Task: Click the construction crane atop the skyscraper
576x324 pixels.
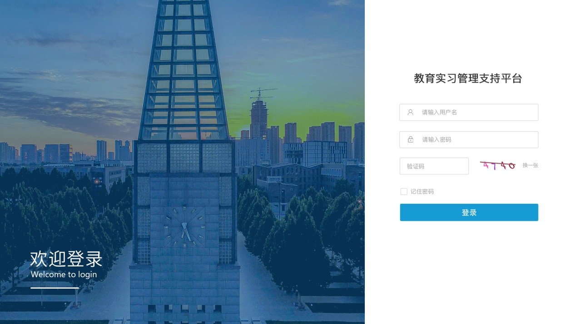Action: pos(262,94)
